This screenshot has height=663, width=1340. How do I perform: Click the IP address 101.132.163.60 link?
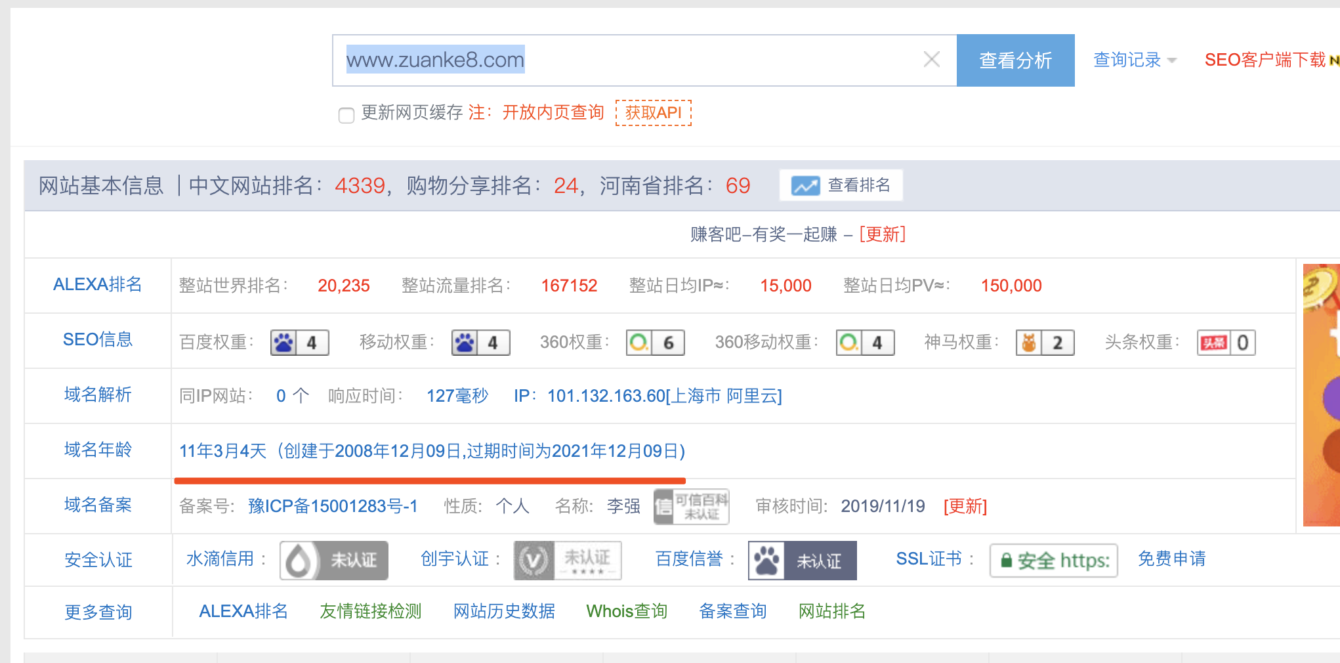tap(604, 396)
